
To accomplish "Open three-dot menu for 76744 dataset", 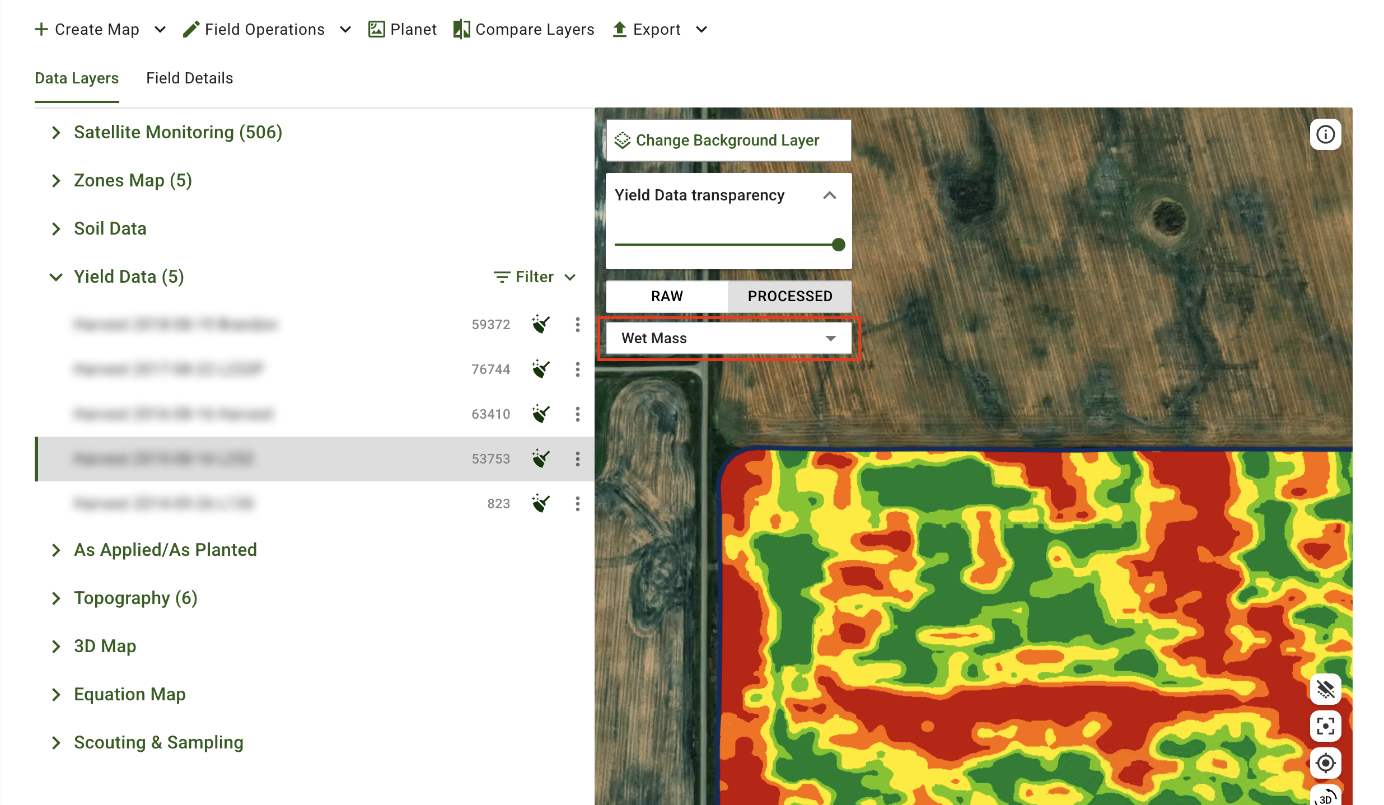I will point(577,369).
